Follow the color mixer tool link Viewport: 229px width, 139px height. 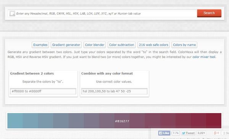pos(204,57)
